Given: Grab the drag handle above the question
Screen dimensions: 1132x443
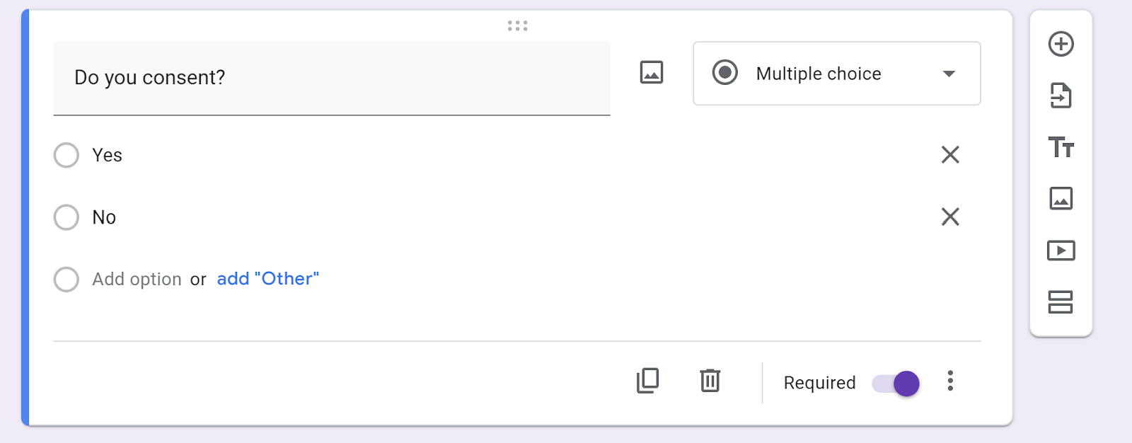Looking at the screenshot, I should tap(517, 26).
